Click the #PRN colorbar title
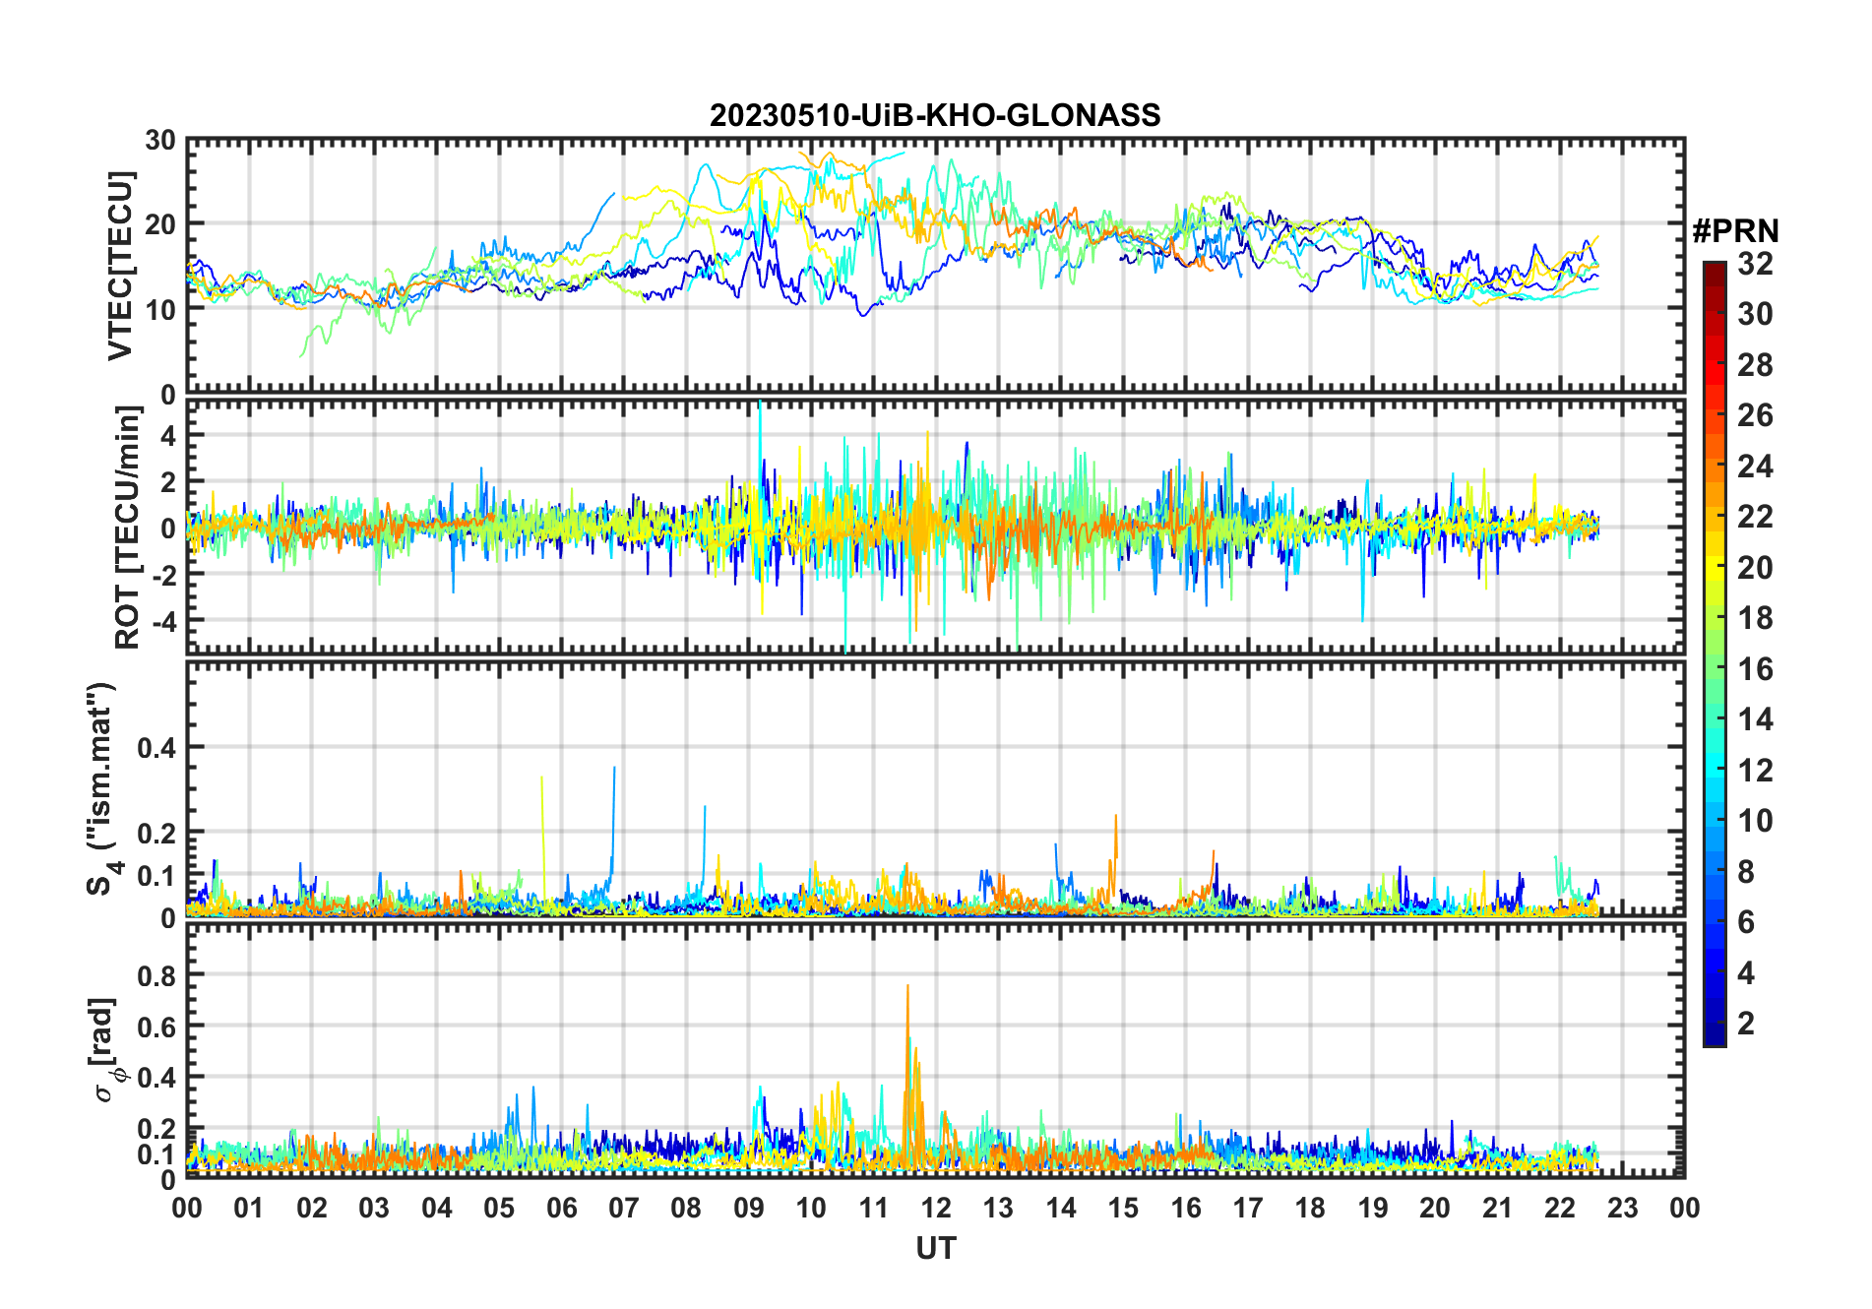Screen dimensions: 1872x1309 coord(1735,231)
